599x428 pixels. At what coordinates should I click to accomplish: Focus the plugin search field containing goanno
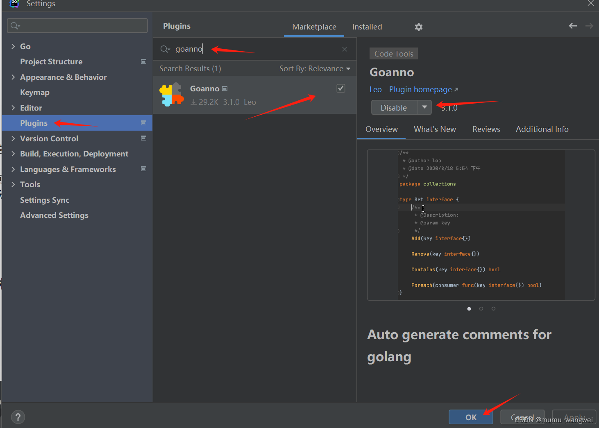point(254,49)
